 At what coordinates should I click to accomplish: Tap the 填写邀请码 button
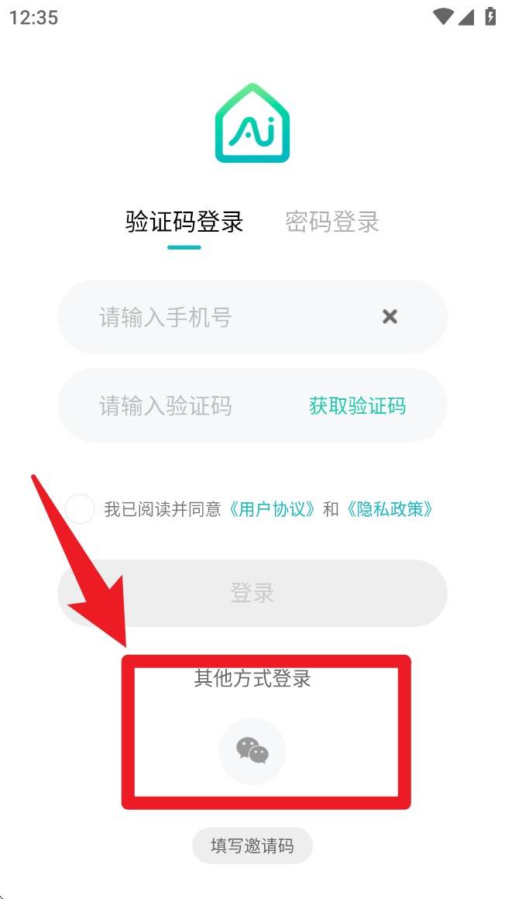(252, 846)
